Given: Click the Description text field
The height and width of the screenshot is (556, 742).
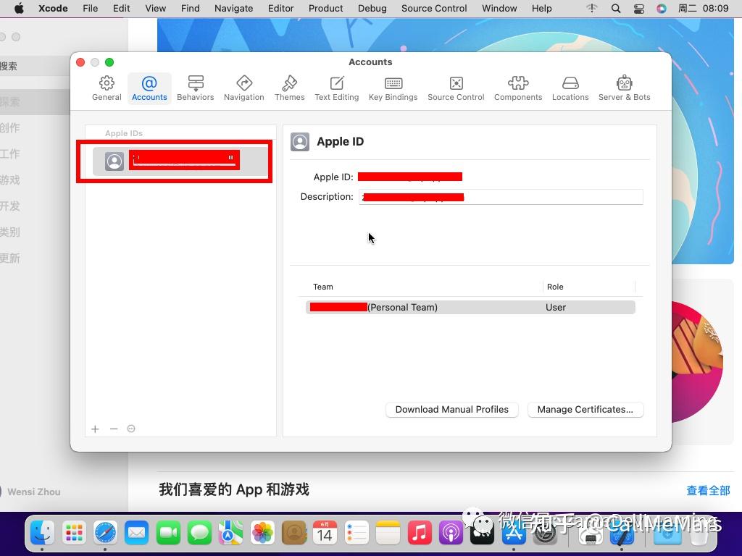Looking at the screenshot, I should pos(501,197).
